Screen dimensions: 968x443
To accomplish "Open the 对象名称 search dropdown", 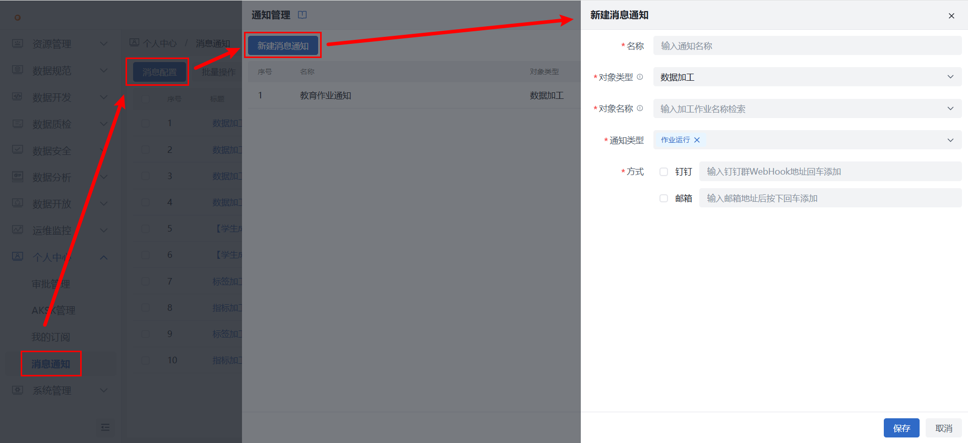I will (807, 108).
